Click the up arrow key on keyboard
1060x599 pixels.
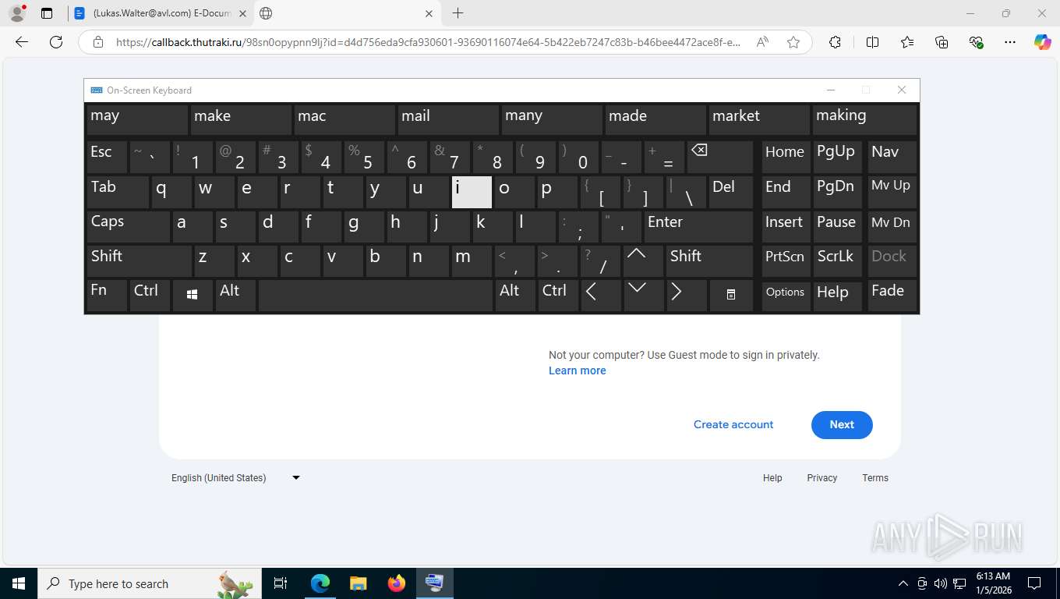coord(643,261)
